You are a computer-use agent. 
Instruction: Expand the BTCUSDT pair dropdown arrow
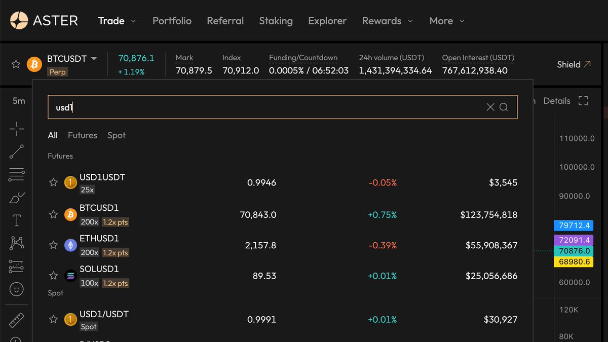click(x=94, y=59)
